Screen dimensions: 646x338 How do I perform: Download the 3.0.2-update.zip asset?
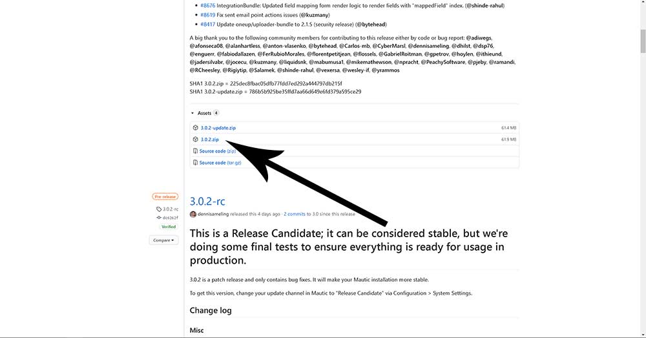[218, 128]
